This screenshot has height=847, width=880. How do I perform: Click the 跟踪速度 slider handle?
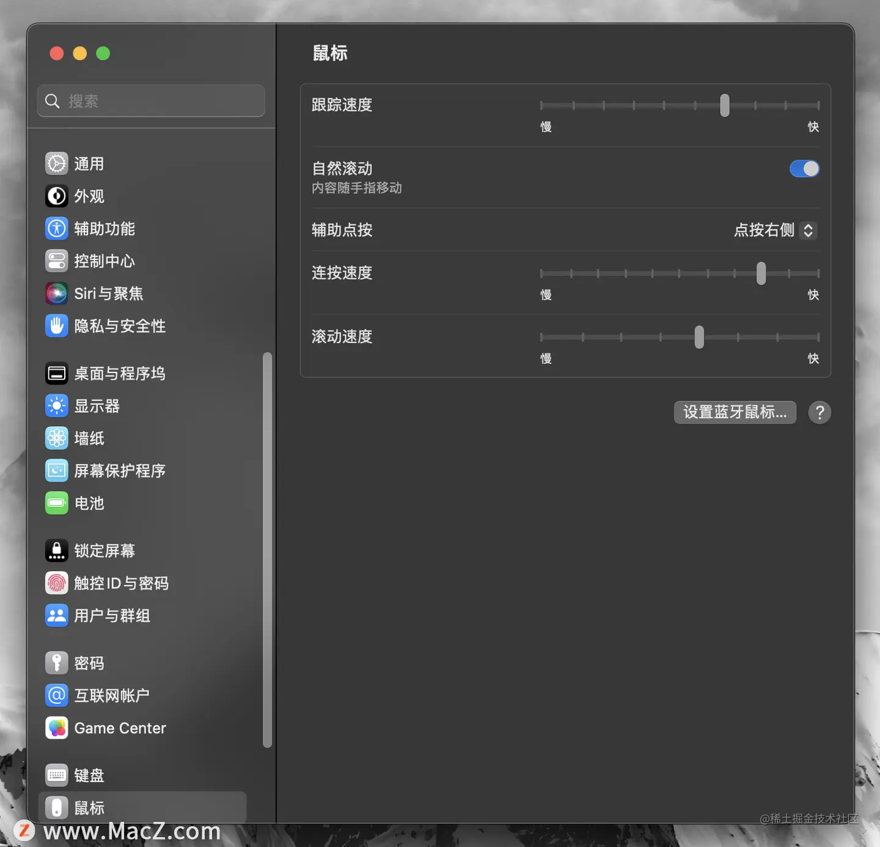point(725,106)
